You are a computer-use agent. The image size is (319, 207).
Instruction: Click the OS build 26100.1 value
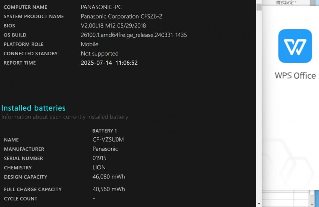click(134, 35)
